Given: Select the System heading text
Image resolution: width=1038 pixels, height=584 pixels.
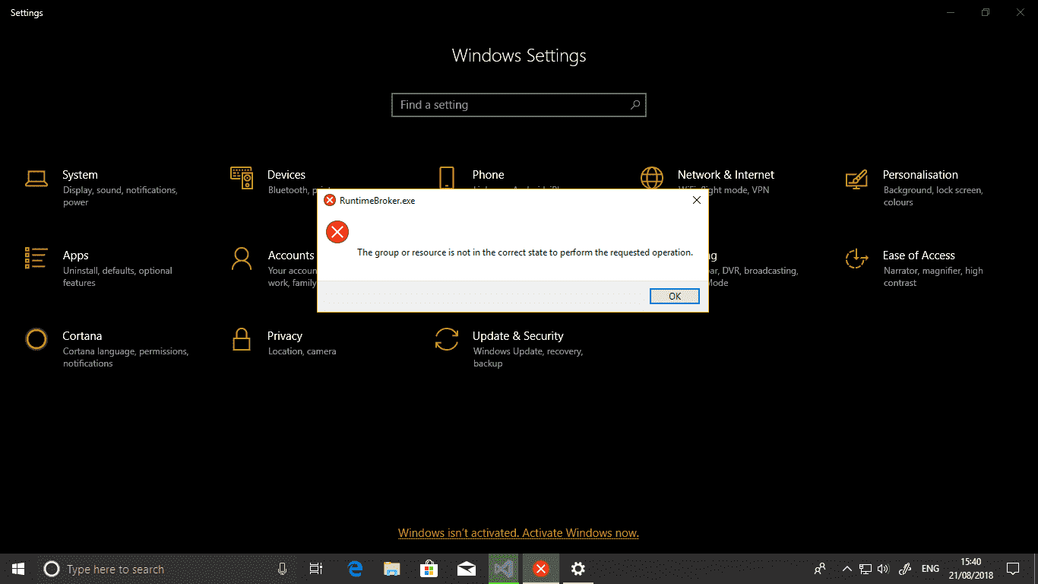Looking at the screenshot, I should 80,175.
